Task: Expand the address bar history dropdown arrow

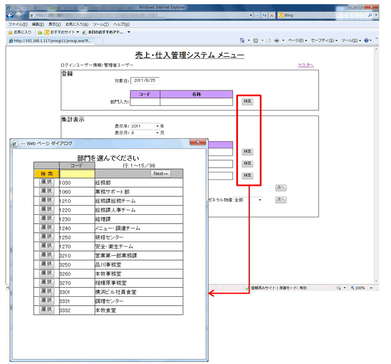Action: click(x=251, y=15)
